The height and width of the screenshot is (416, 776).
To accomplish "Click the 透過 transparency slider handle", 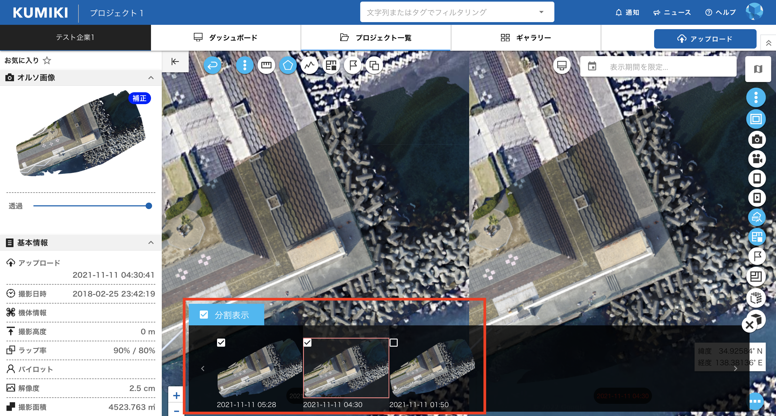I will (x=149, y=206).
